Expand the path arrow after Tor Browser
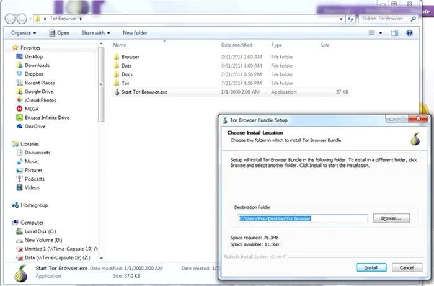 pos(81,19)
